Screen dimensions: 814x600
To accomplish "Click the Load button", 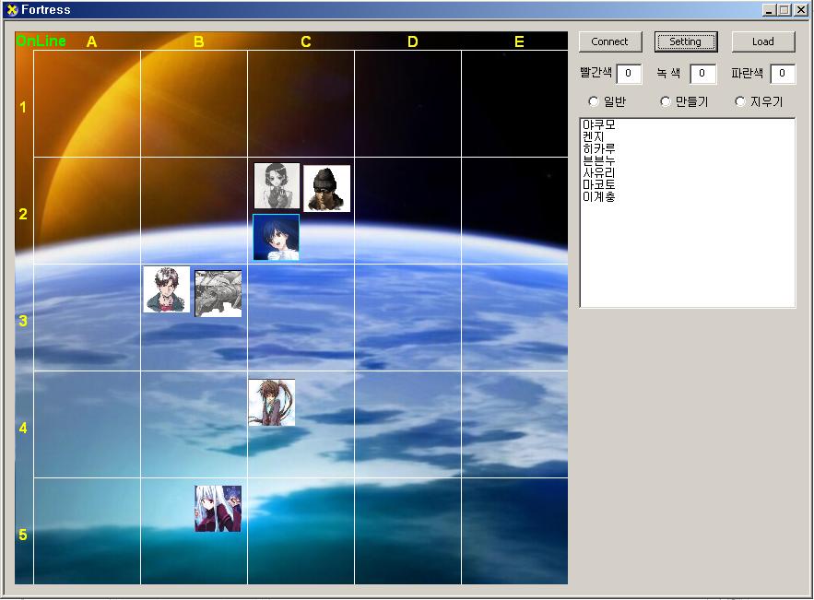I will [x=763, y=41].
